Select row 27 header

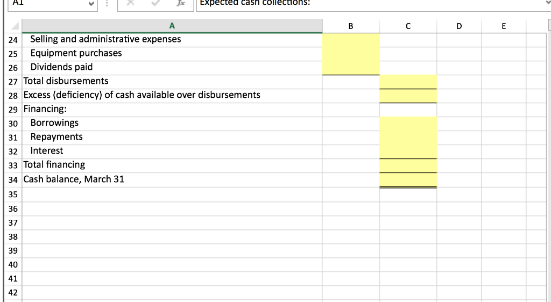13,82
